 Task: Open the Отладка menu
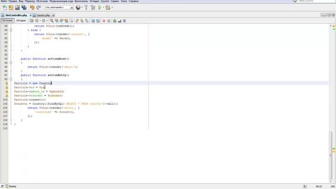pyautogui.click(x=94, y=1)
